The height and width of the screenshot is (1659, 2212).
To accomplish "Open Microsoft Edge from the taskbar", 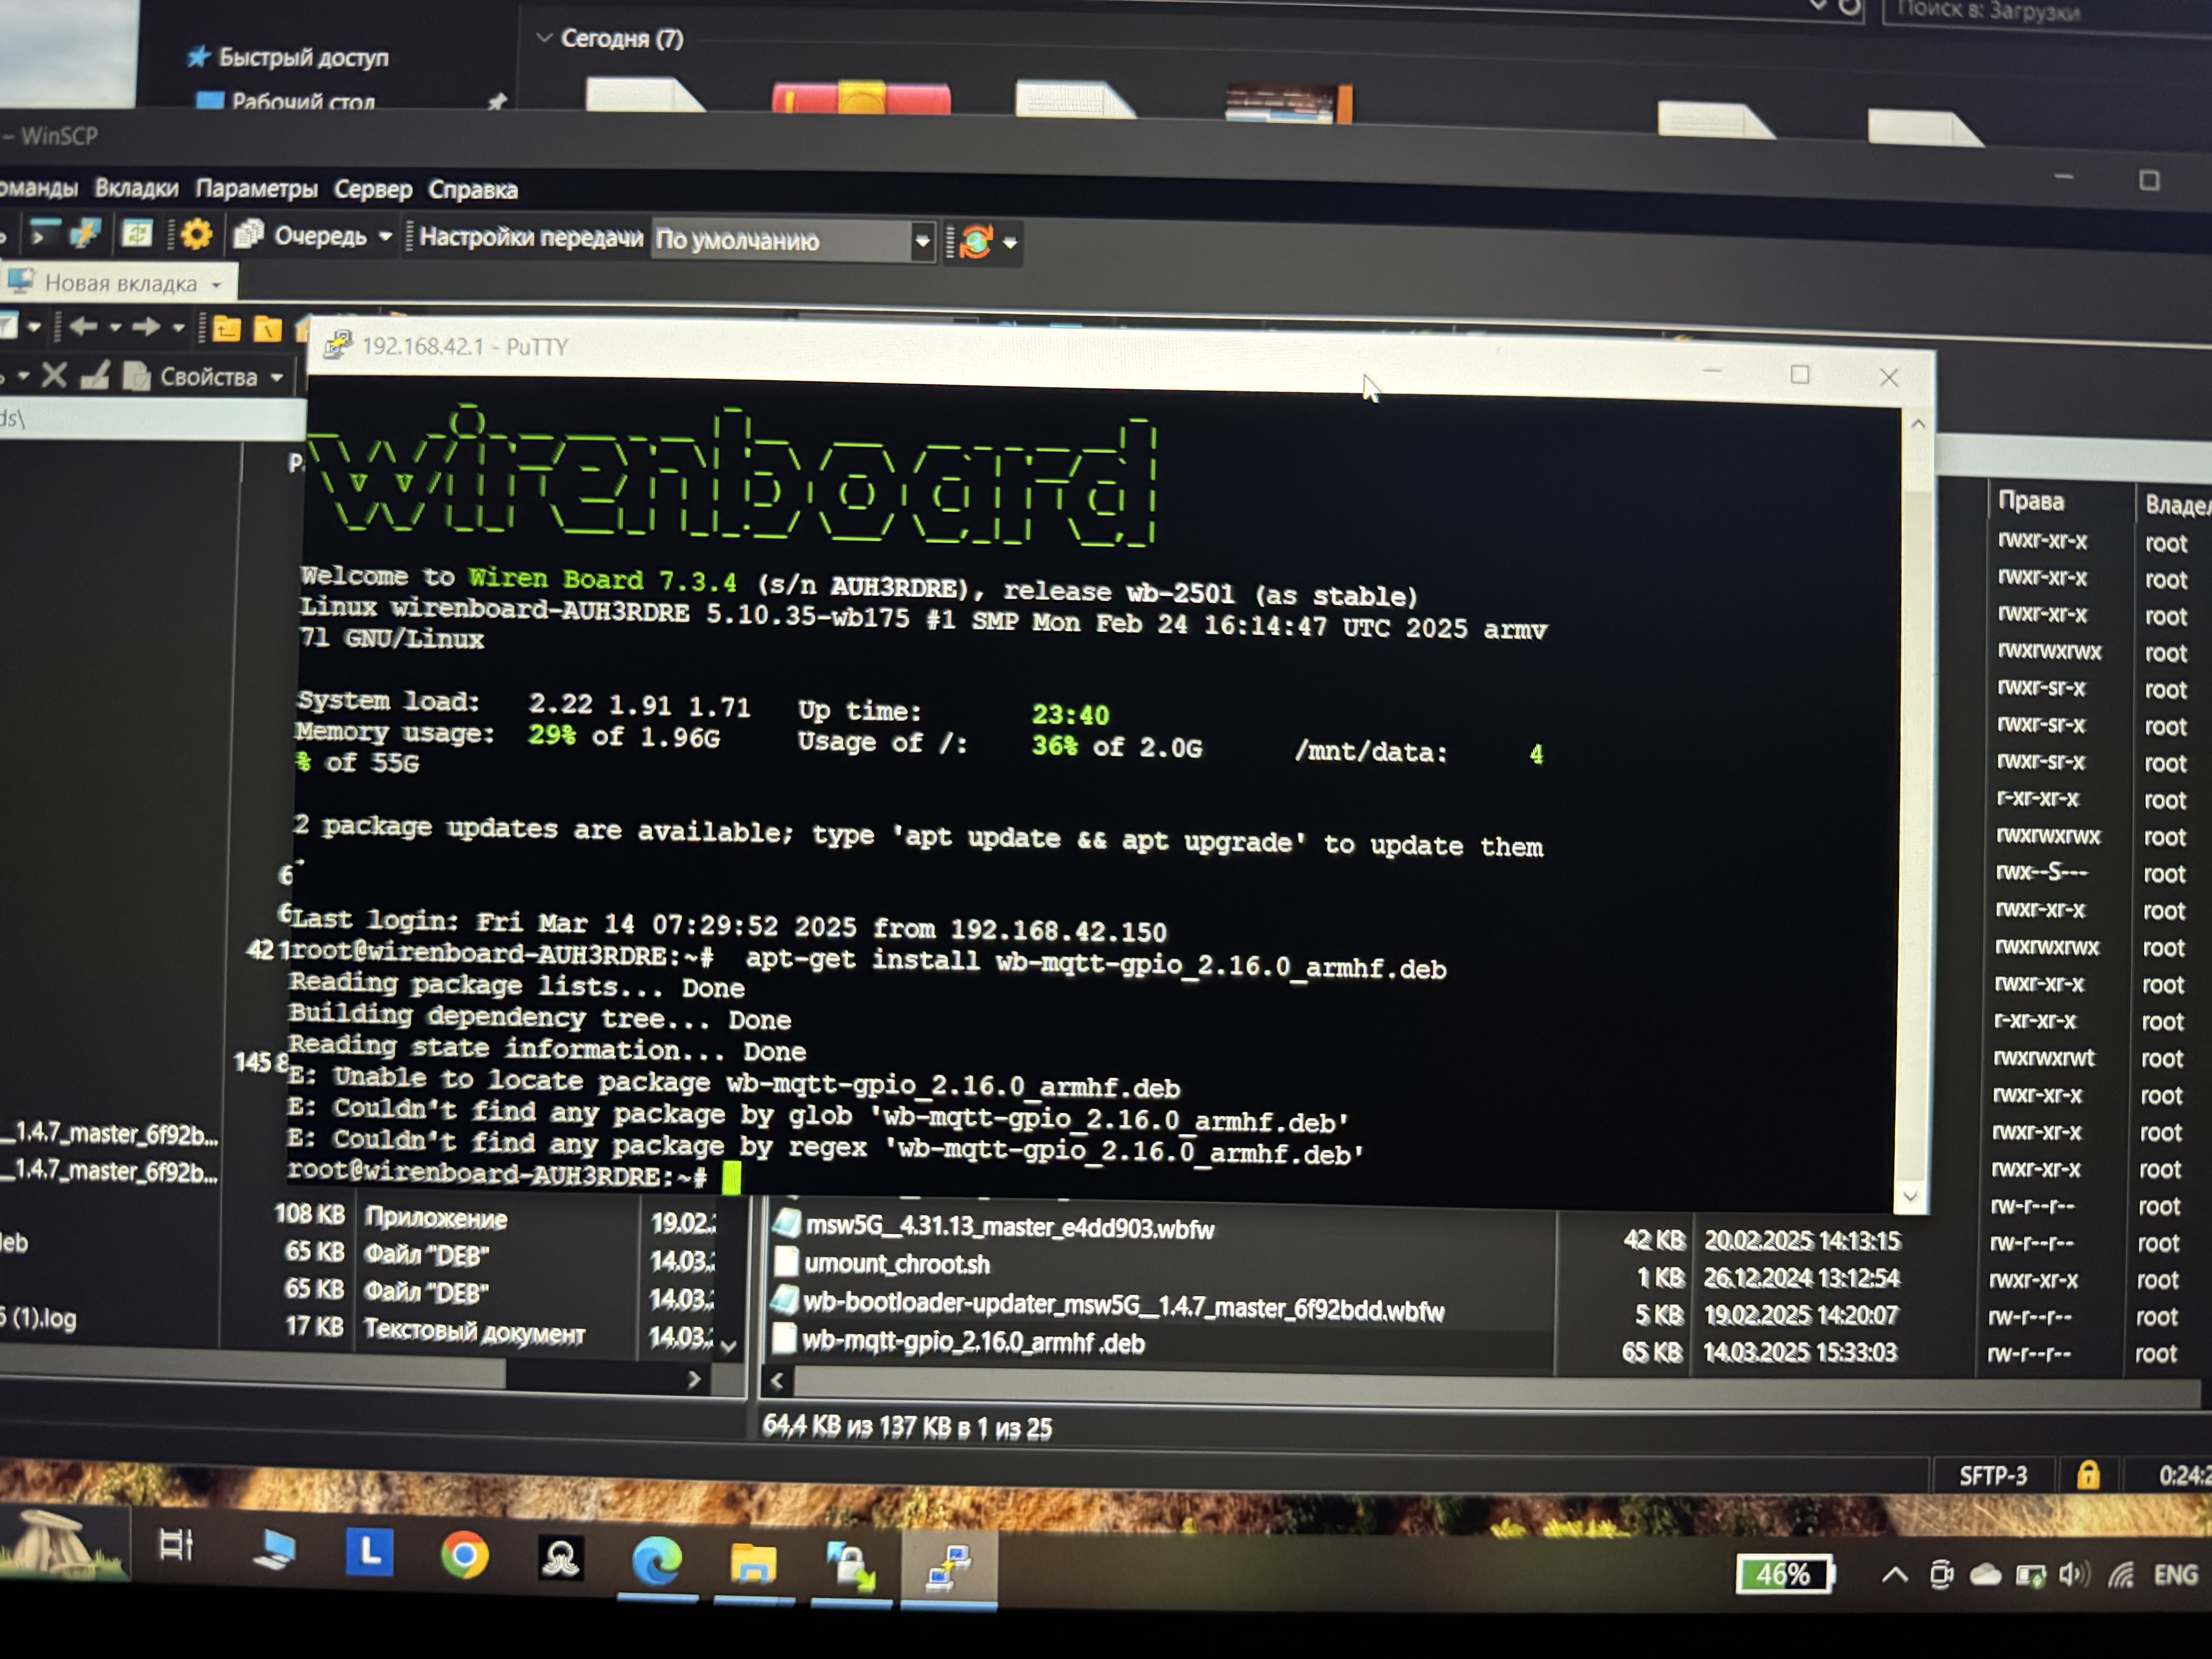I will [x=657, y=1560].
